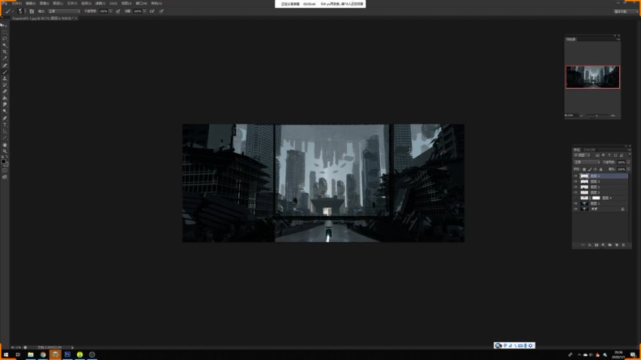Open the 滤镜 (Filter) menu
Image resolution: width=641 pixels, height=360 pixels.
(x=100, y=3)
